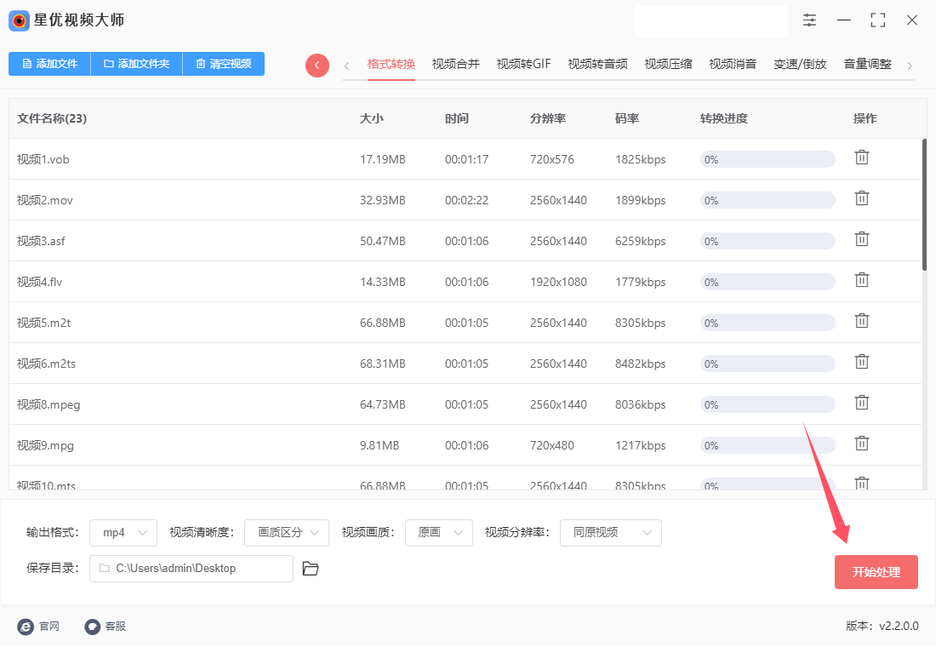Viewport: 936px width, 647px height.
Task: Delete 视频6.m2ts via trash icon
Action: (x=861, y=362)
